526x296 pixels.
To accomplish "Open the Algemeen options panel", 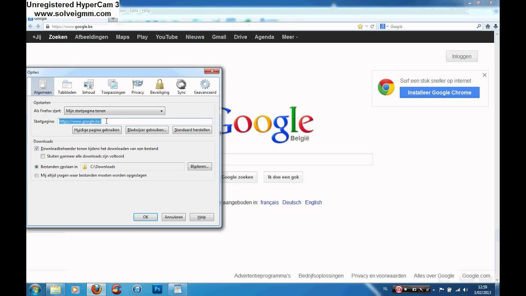I will [x=43, y=87].
